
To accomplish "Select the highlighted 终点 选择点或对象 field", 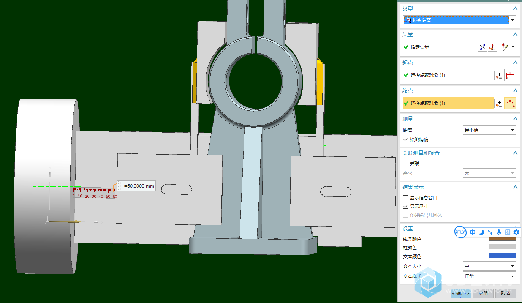I will tap(448, 103).
